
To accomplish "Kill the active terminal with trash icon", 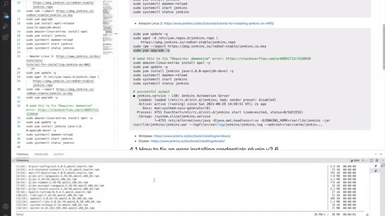I will [377, 160].
